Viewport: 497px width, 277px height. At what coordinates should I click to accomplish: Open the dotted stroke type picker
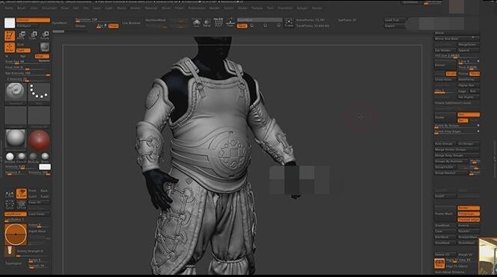[39, 92]
